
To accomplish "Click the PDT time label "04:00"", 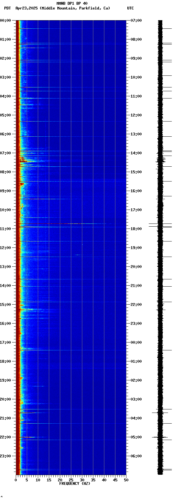I will [5, 96].
